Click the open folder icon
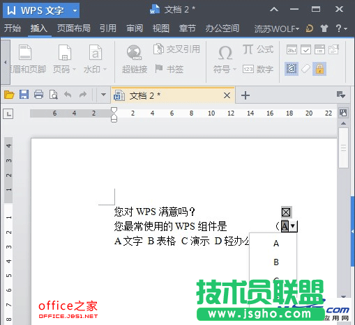This screenshot has width=355, height=325. point(9,95)
